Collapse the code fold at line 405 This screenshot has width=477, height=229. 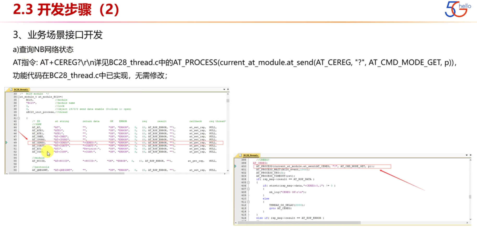click(248, 182)
